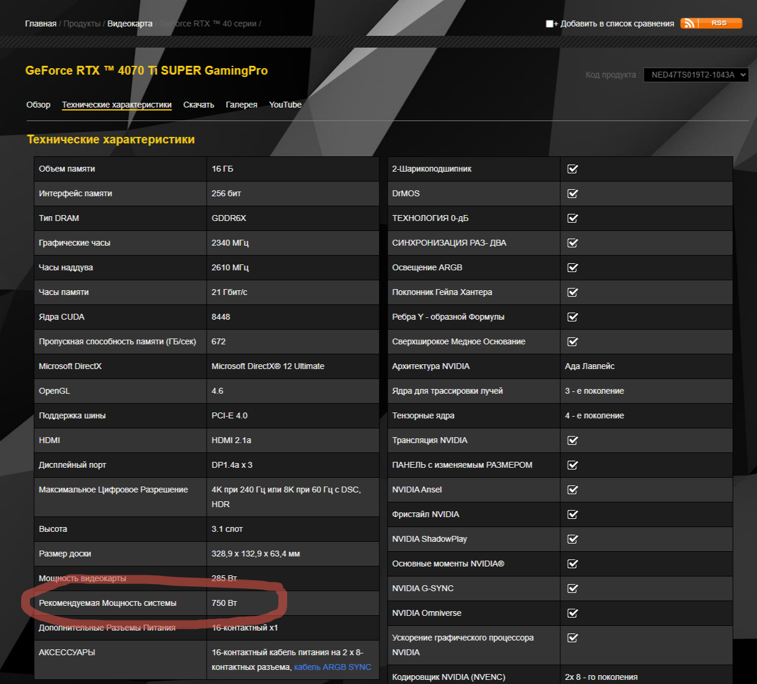Open the Галерея tab
Screen dimensions: 757x684
(x=241, y=105)
